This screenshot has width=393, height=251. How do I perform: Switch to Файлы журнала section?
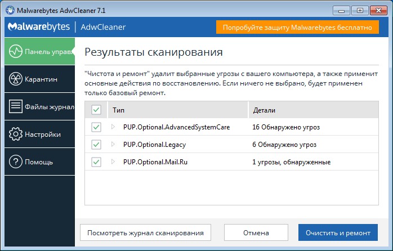tap(39, 106)
